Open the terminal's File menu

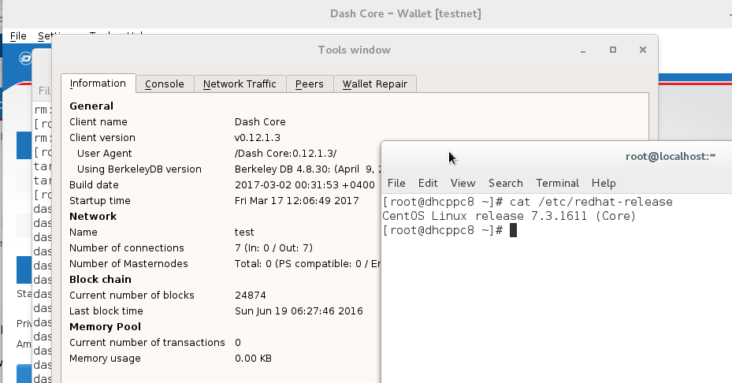click(396, 183)
